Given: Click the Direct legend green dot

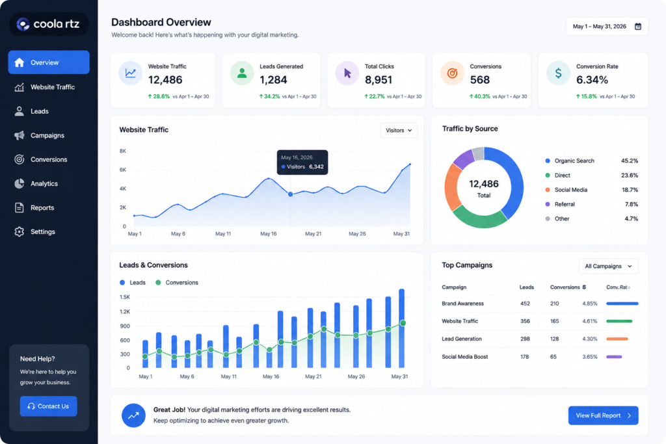Looking at the screenshot, I should tap(548, 176).
